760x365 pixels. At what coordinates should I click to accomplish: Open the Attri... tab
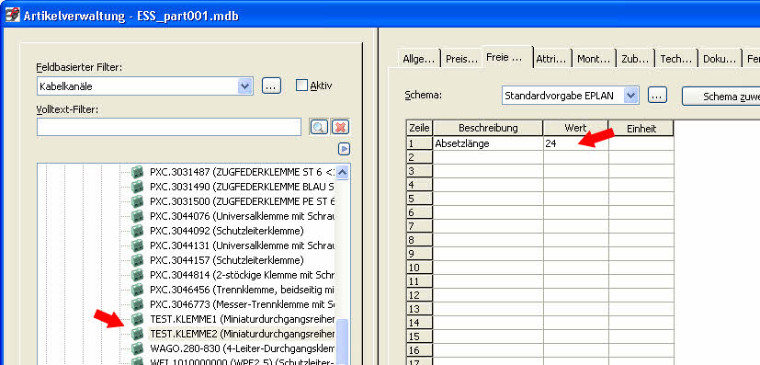pyautogui.click(x=552, y=59)
